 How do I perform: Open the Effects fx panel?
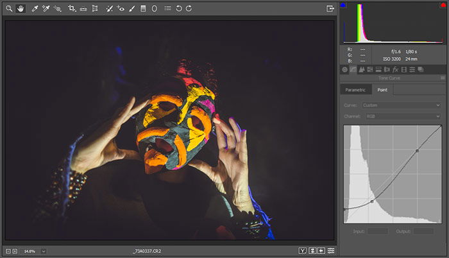click(396, 69)
